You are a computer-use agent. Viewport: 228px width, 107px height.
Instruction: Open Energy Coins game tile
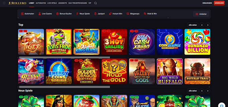(59, 71)
